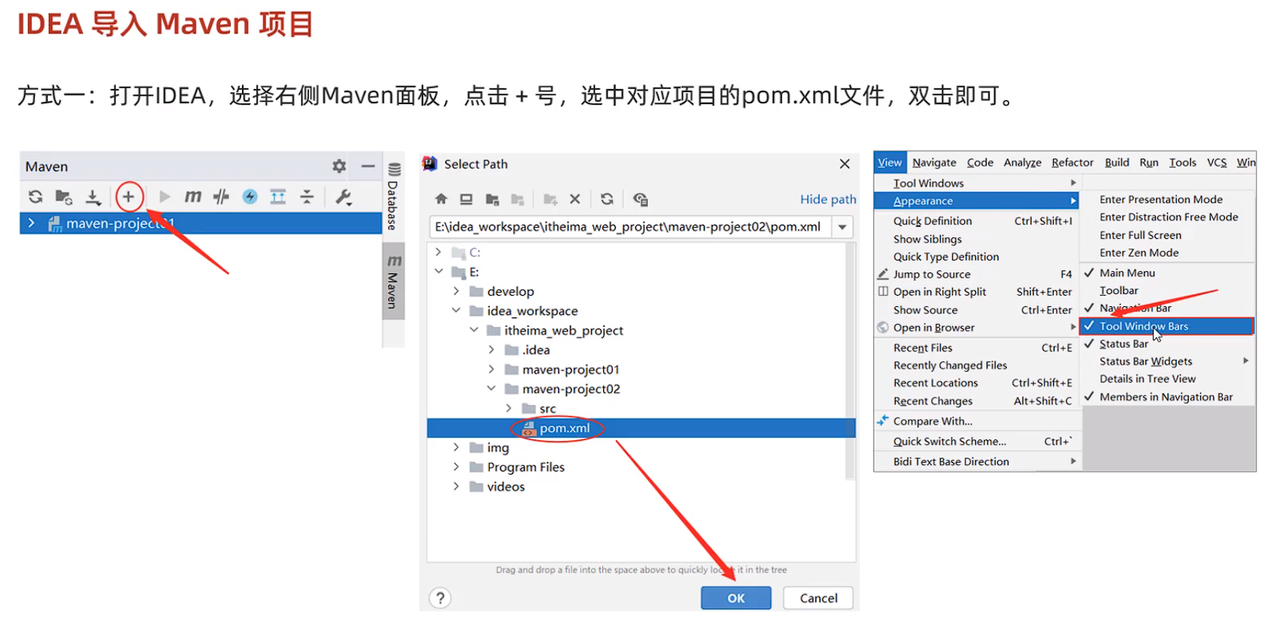Go to project directory icon

492,199
